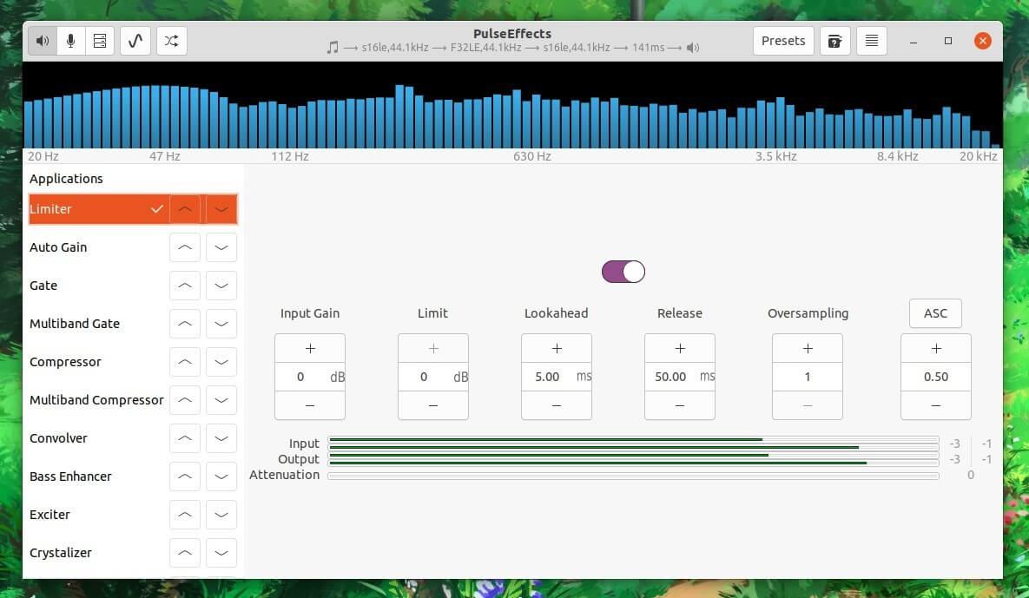Move the Auto Gain plugin up
The height and width of the screenshot is (598, 1029).
[x=184, y=246]
